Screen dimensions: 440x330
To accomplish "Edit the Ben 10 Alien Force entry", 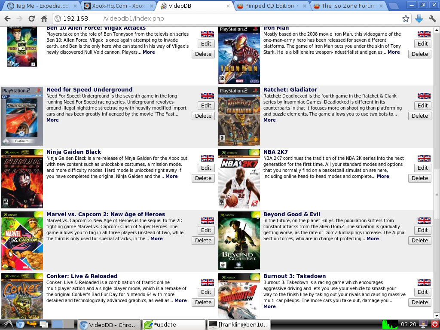I will point(206,44).
